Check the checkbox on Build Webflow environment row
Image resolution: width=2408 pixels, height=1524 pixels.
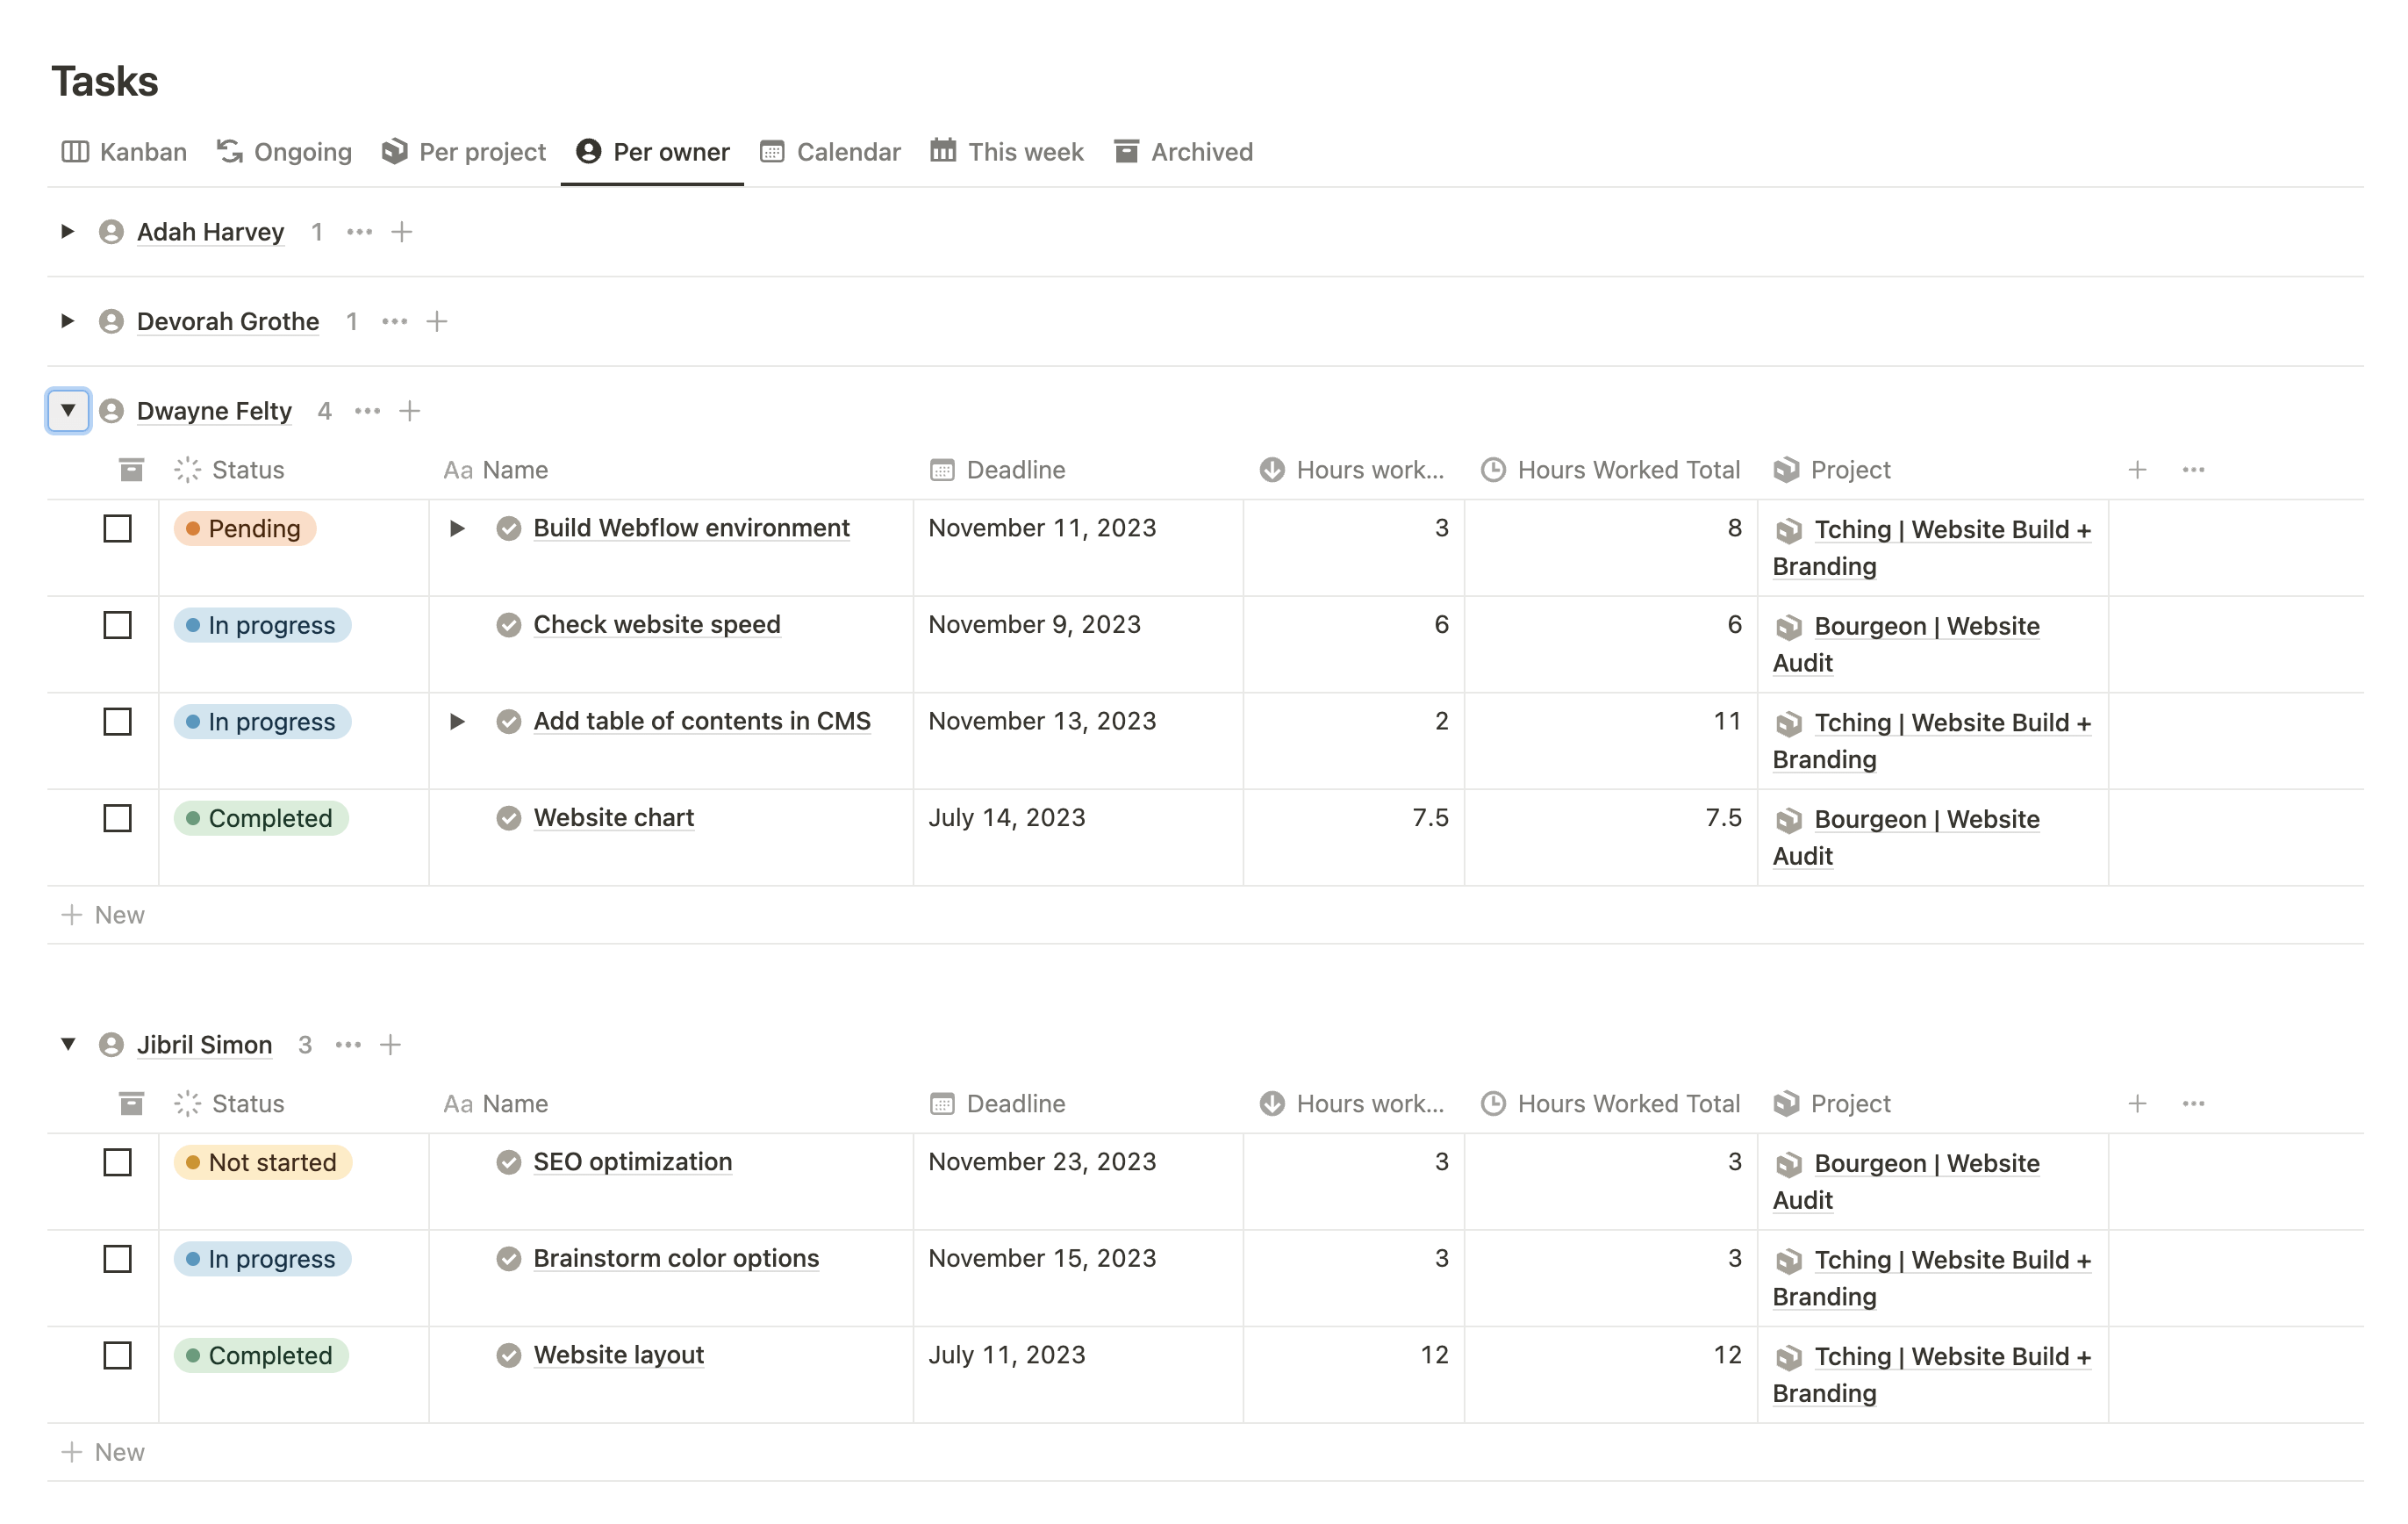coord(117,528)
